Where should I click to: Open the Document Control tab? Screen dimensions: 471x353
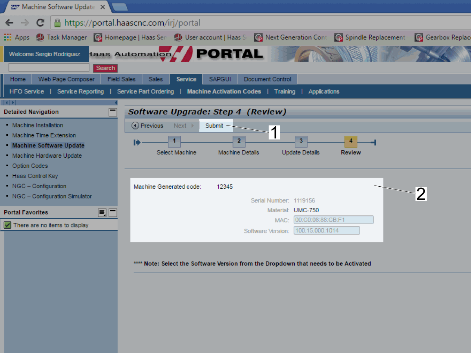coord(267,79)
